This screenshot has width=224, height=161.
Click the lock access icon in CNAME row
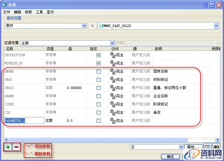coord(112,71)
